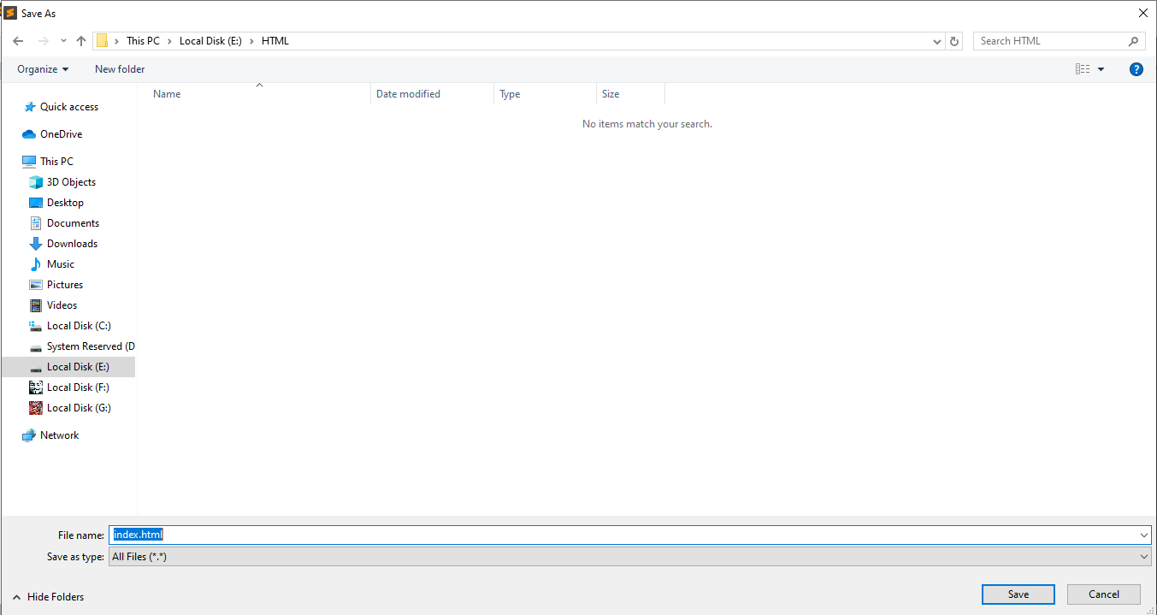Open the view options dropdown arrow
Image resolution: width=1157 pixels, height=615 pixels.
tap(1101, 69)
